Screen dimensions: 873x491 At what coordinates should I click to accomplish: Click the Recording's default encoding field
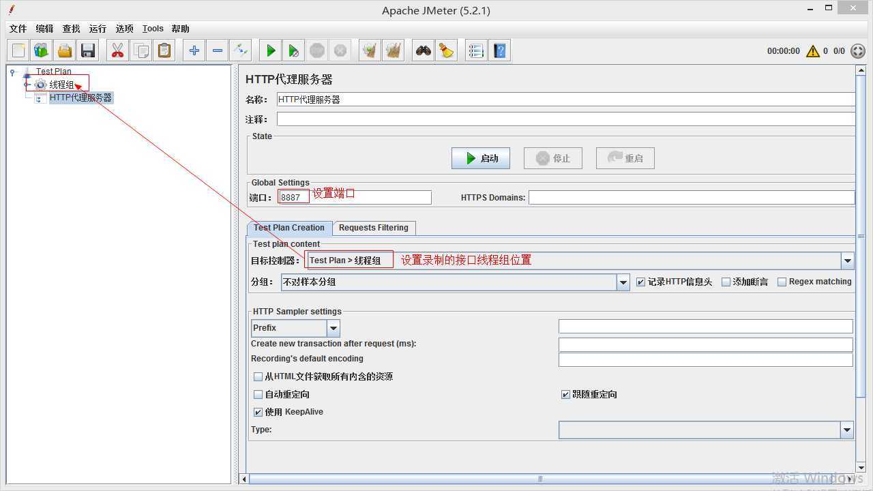(x=706, y=359)
